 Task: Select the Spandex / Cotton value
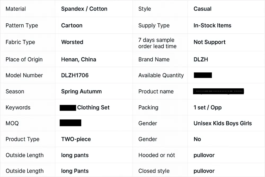(84, 9)
